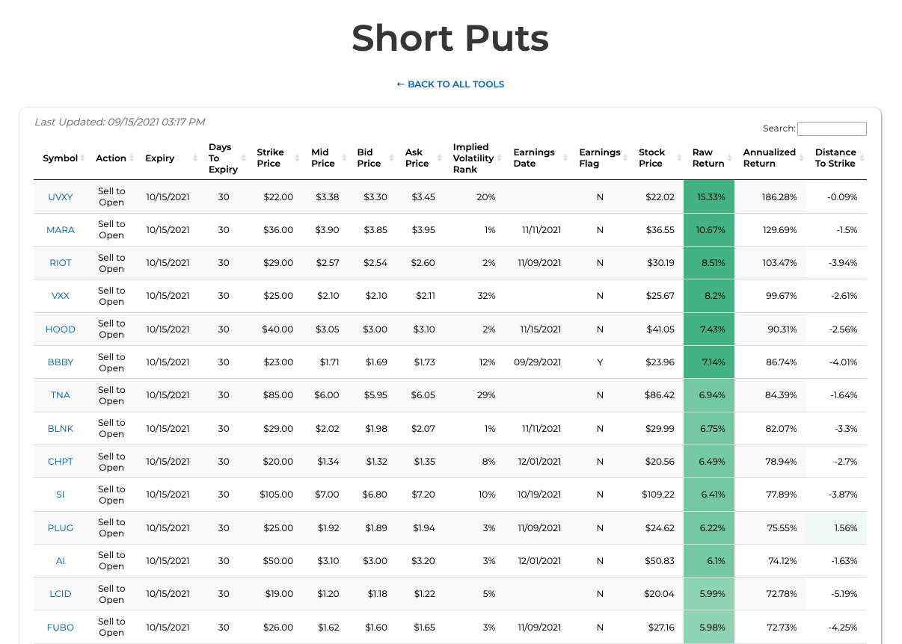Open the HOOD symbol link
Viewport: 902px width, 644px height.
click(61, 329)
